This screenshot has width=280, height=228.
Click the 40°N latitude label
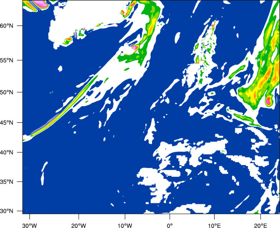(x=7, y=153)
